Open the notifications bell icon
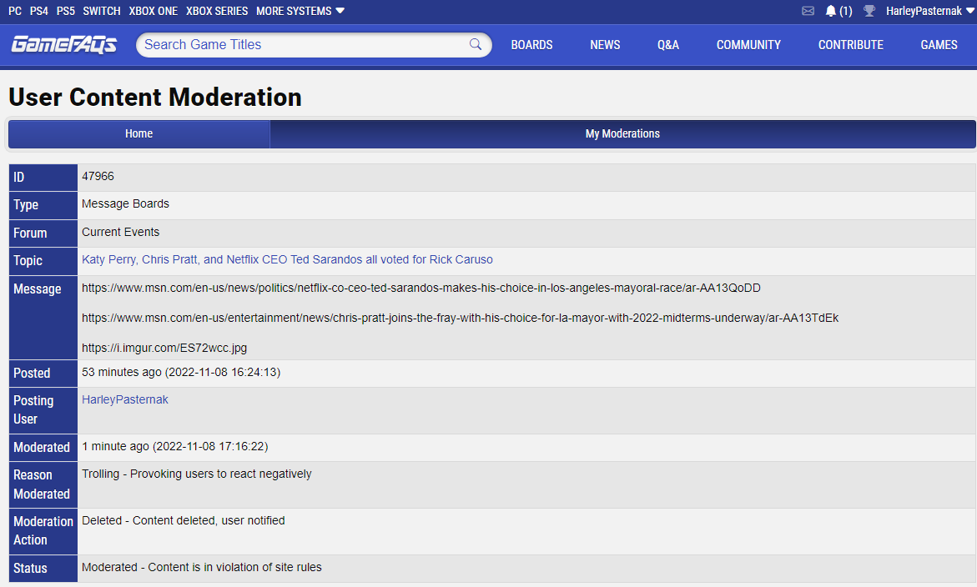977x587 pixels. click(x=830, y=11)
